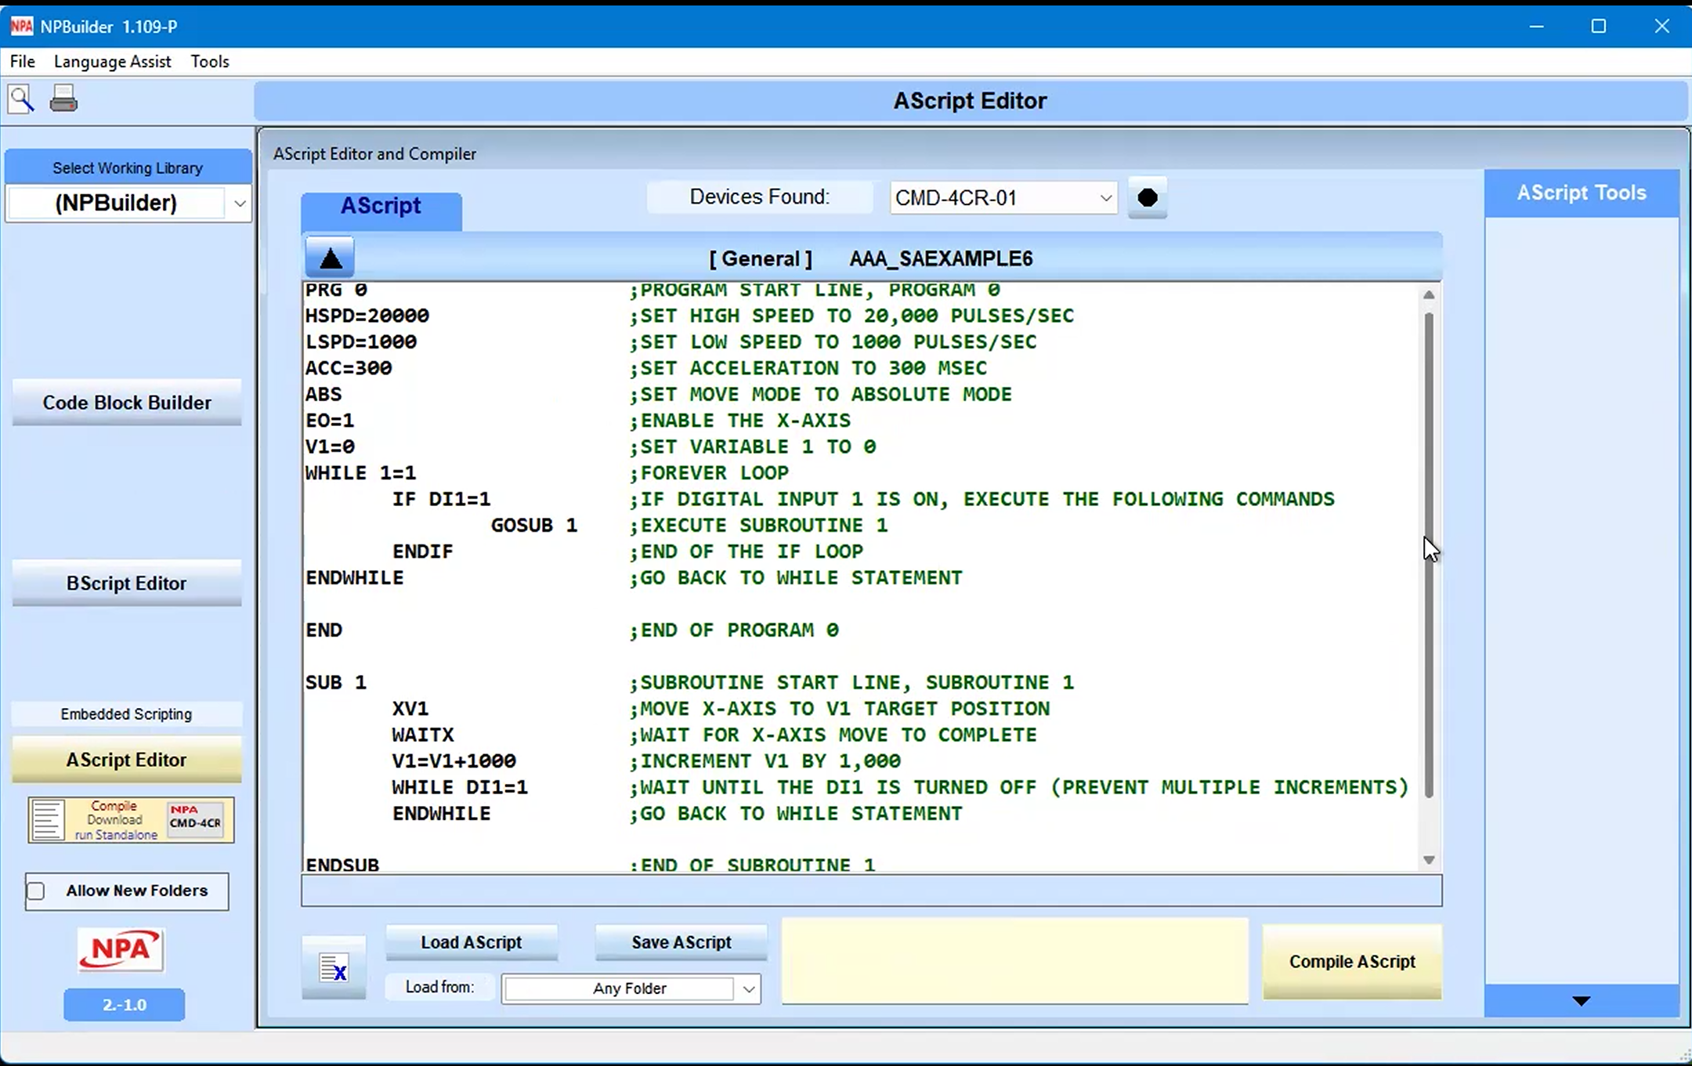Image resolution: width=1692 pixels, height=1066 pixels.
Task: Click the ;END OF PROGRAM 0 comment
Action: (x=734, y=631)
